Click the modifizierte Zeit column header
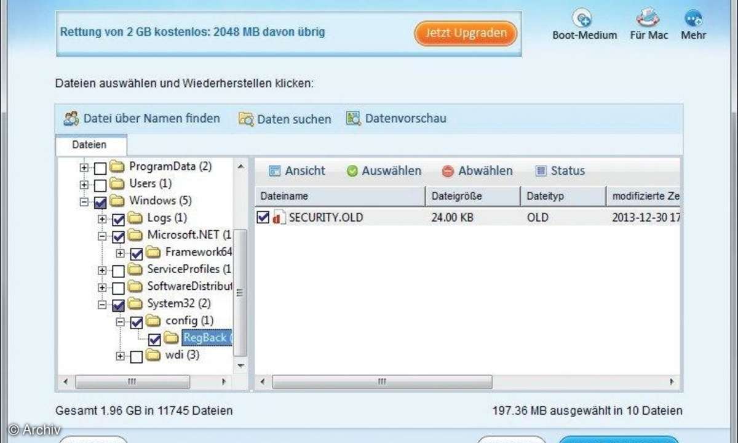This screenshot has width=738, height=443. click(645, 196)
